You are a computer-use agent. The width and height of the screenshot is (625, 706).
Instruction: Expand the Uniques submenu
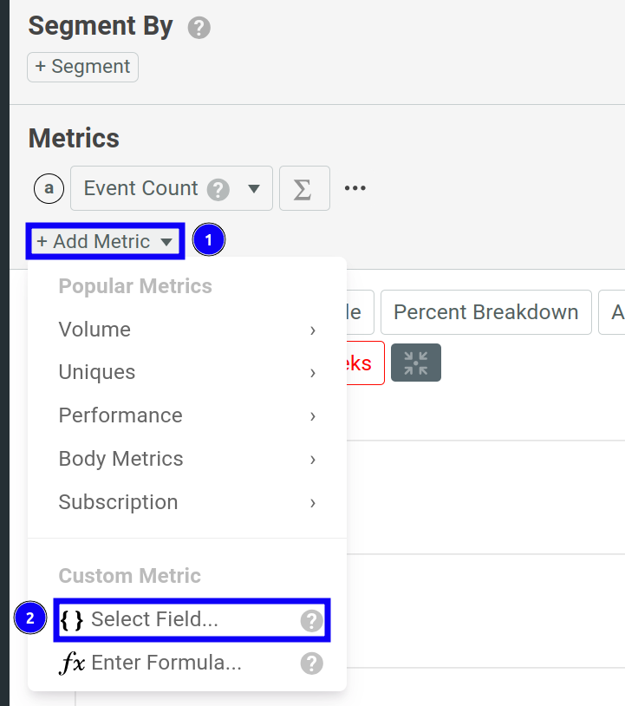point(96,372)
